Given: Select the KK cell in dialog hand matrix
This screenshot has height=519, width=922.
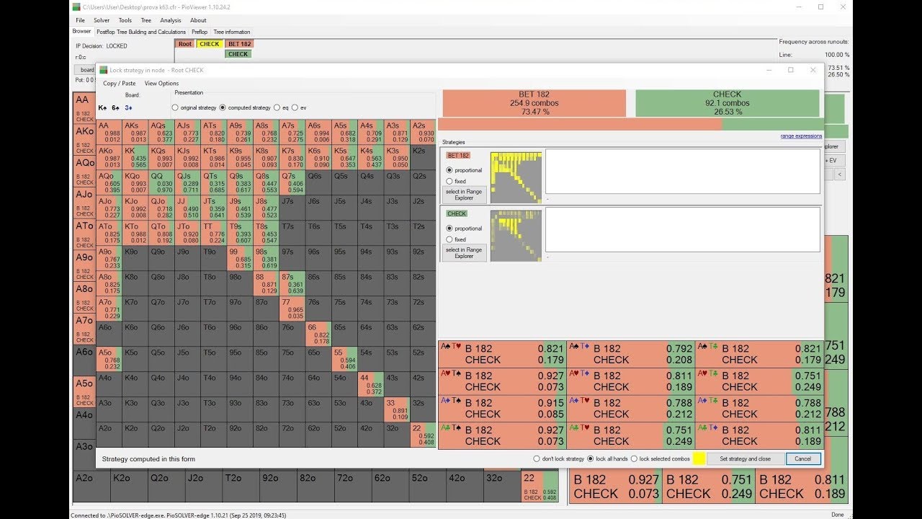Looking at the screenshot, I should point(135,159).
